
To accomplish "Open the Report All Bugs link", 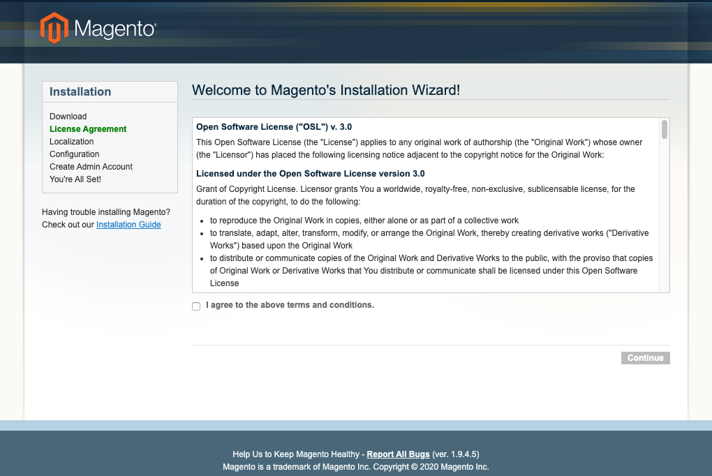I will pyautogui.click(x=398, y=454).
